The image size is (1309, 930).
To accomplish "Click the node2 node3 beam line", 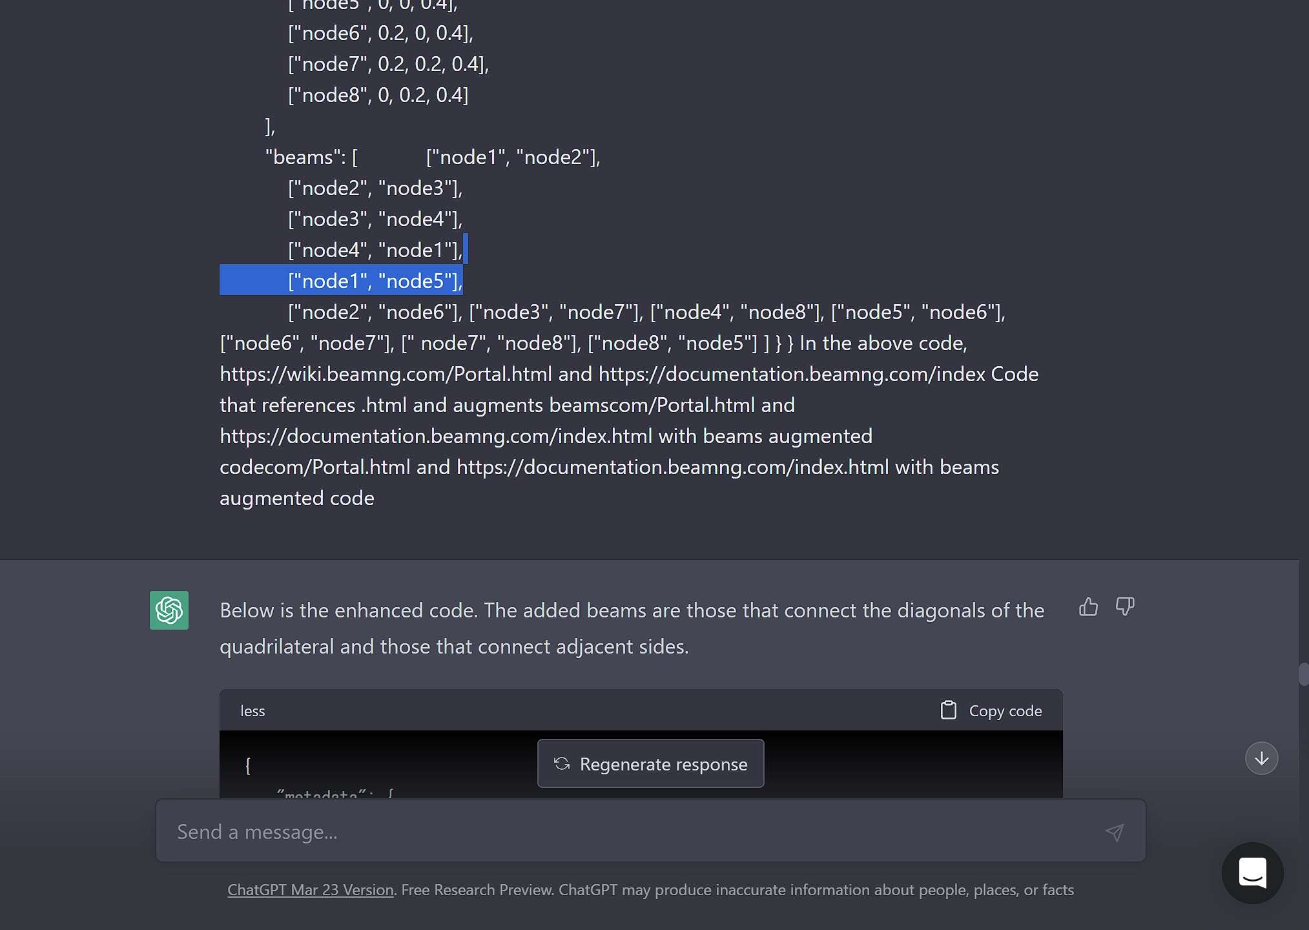I will pos(375,188).
